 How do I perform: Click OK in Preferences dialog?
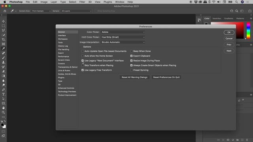point(229,32)
